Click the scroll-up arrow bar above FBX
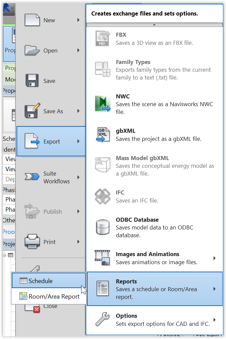Screen dimensions: 226x339 [x=154, y=25]
